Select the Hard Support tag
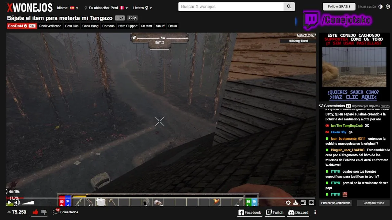Viewport: 392px width, 220px height. tap(128, 26)
